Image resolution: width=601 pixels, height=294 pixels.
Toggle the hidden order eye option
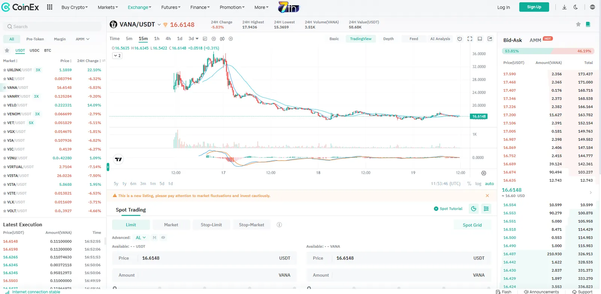[x=163, y=238]
